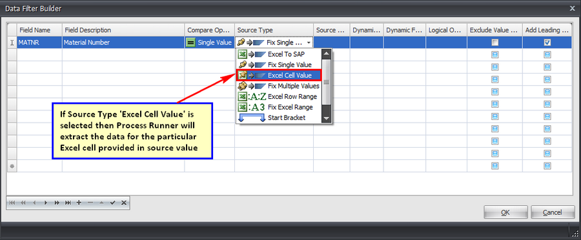Click the equals icon in Compare Operator cell
This screenshot has width=581, height=240.
(x=190, y=43)
